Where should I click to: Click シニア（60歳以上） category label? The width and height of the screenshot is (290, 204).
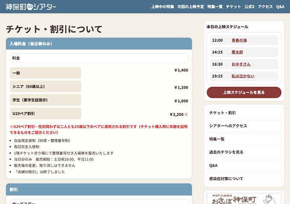[x=45, y=86]
